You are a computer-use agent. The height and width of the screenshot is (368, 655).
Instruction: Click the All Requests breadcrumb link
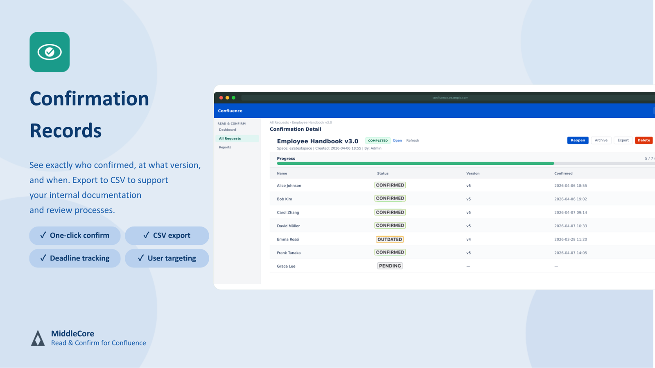(279, 122)
